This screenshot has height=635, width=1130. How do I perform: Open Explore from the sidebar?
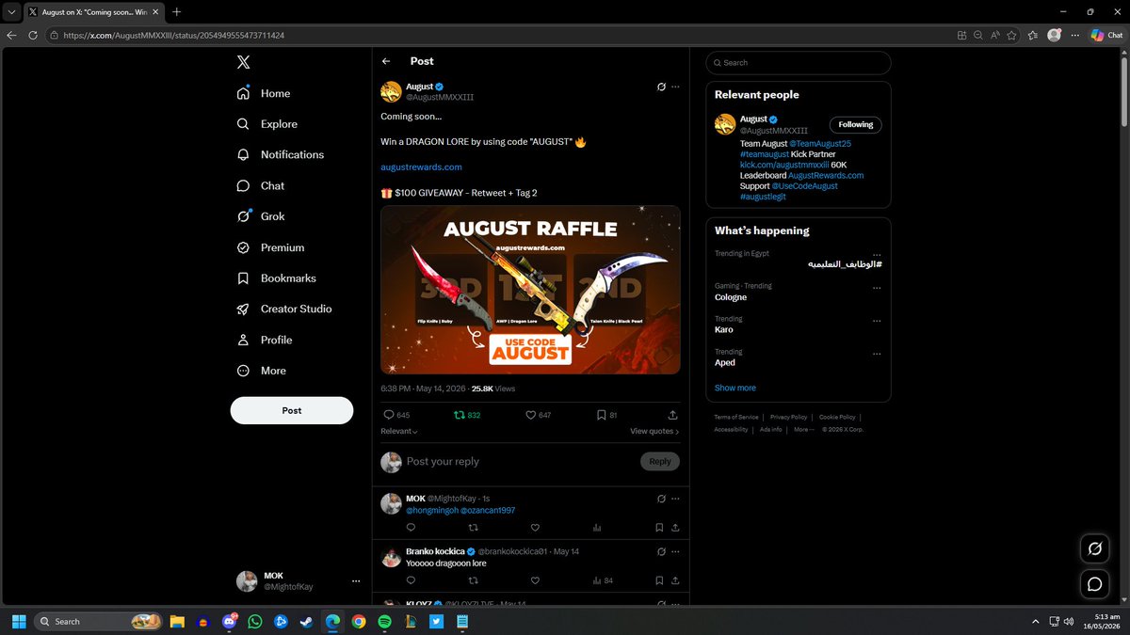tap(267, 124)
